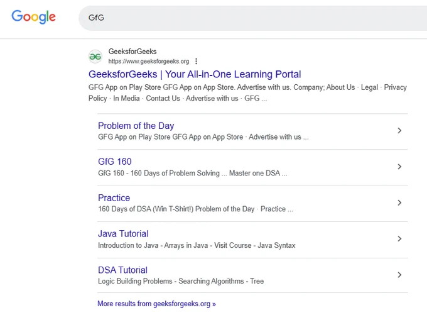
Task: Click More results from geeksforgeeks.org
Action: coord(156,304)
